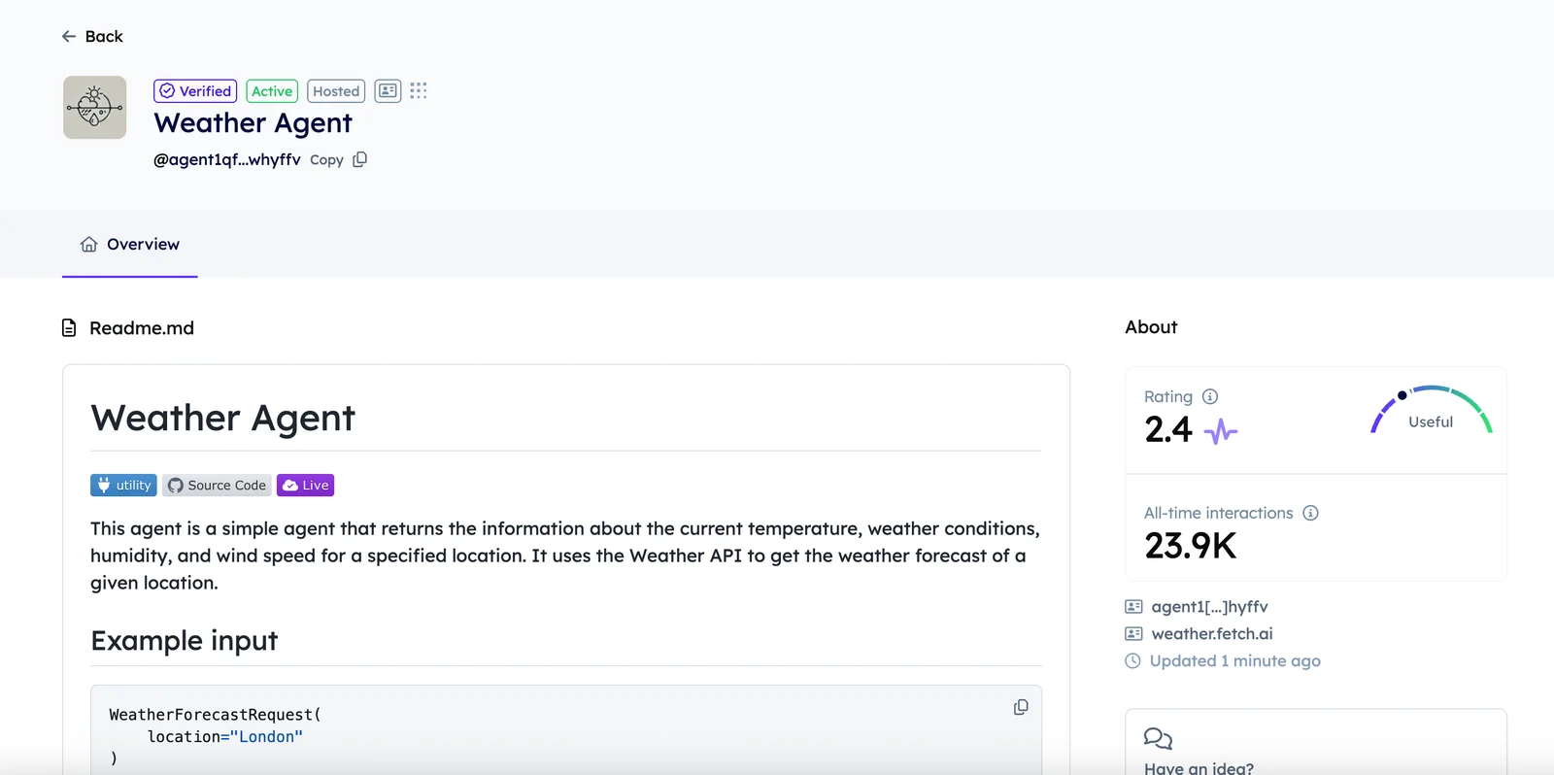Open the dotted grid icon in header
This screenshot has height=775, width=1554.
click(x=419, y=91)
